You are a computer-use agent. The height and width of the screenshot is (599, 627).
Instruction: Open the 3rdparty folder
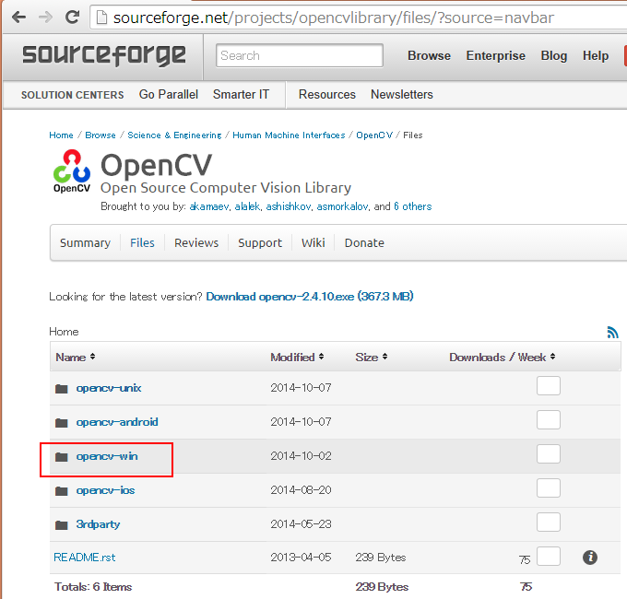[x=98, y=524]
